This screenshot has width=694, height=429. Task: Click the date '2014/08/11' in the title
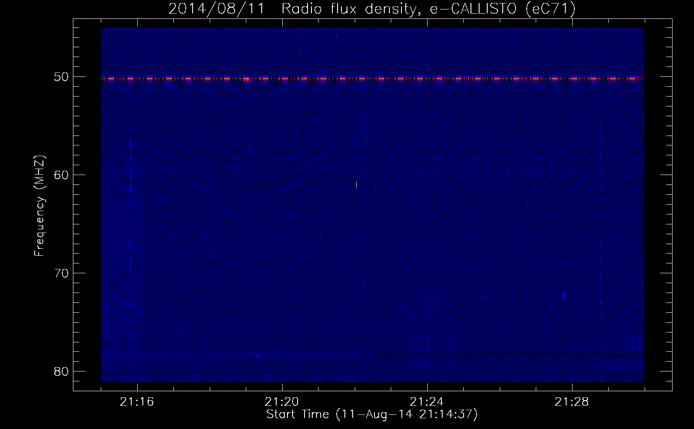[217, 9]
